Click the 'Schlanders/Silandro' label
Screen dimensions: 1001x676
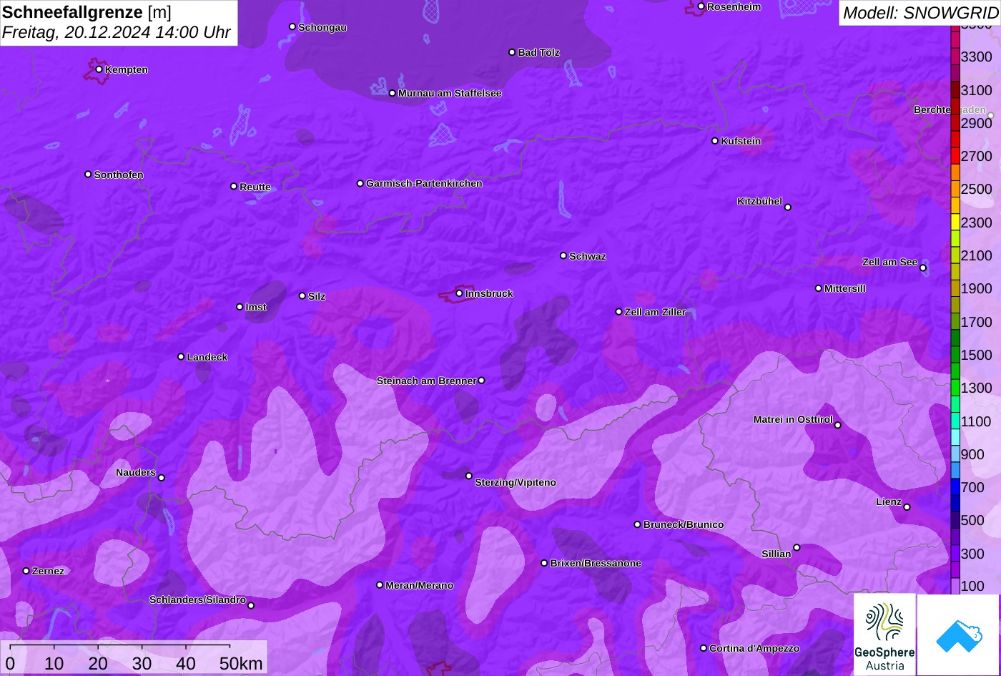pos(197,599)
